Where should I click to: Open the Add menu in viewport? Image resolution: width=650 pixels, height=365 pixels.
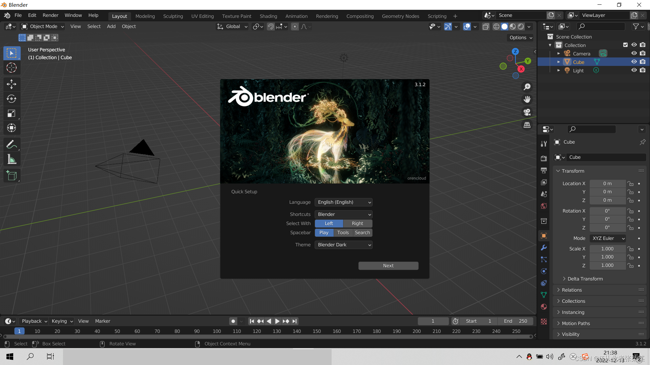point(111,26)
